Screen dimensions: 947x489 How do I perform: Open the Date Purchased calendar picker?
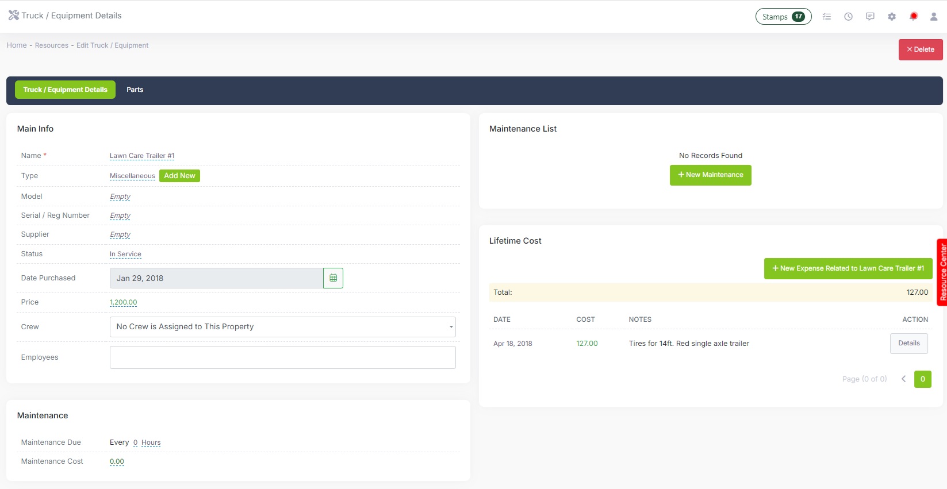[333, 278]
